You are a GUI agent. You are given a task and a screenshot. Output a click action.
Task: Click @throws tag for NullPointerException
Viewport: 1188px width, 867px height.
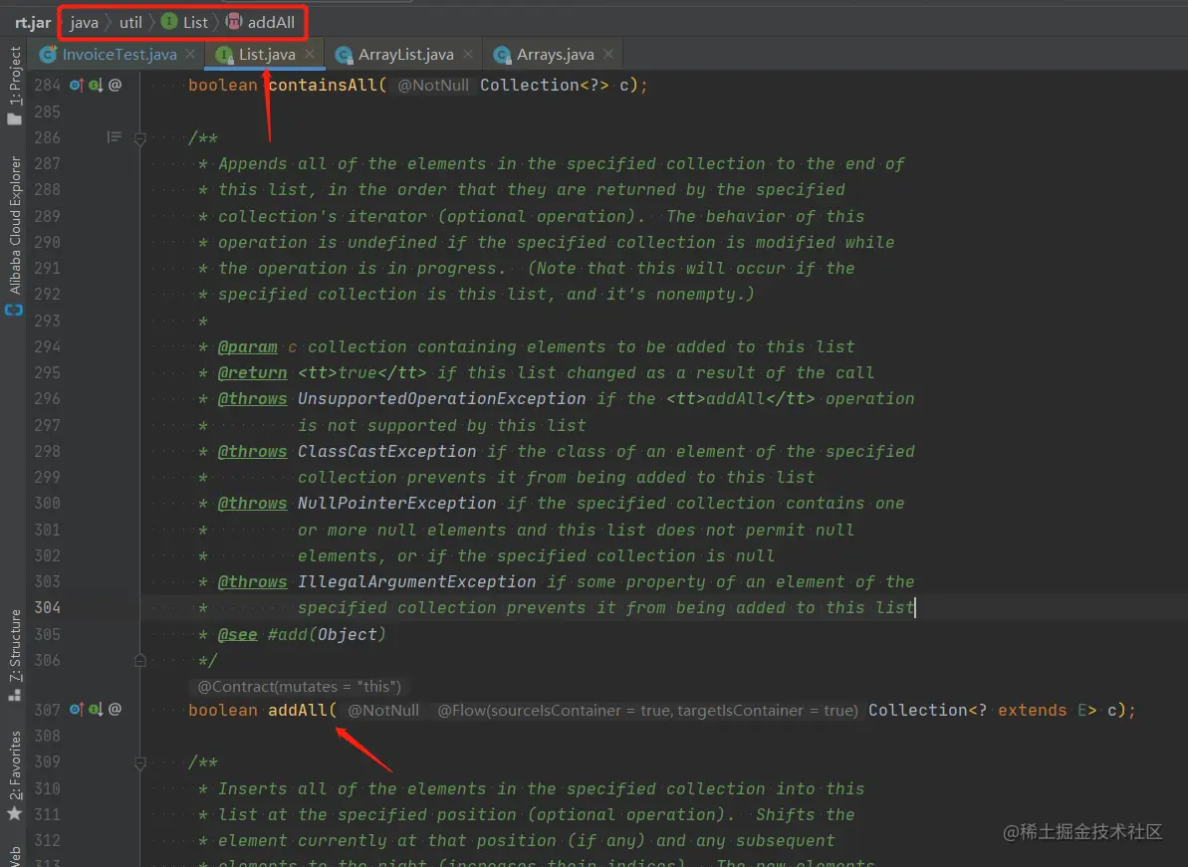pyautogui.click(x=252, y=503)
